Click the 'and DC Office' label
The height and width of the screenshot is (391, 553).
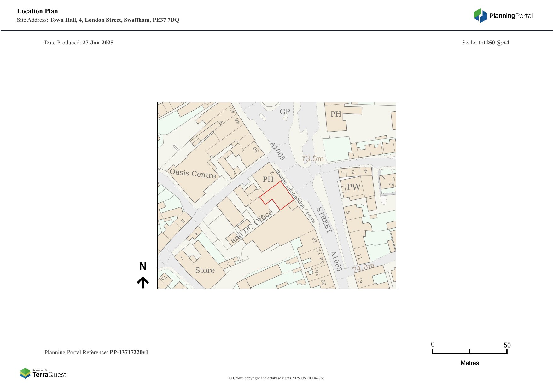click(x=252, y=227)
